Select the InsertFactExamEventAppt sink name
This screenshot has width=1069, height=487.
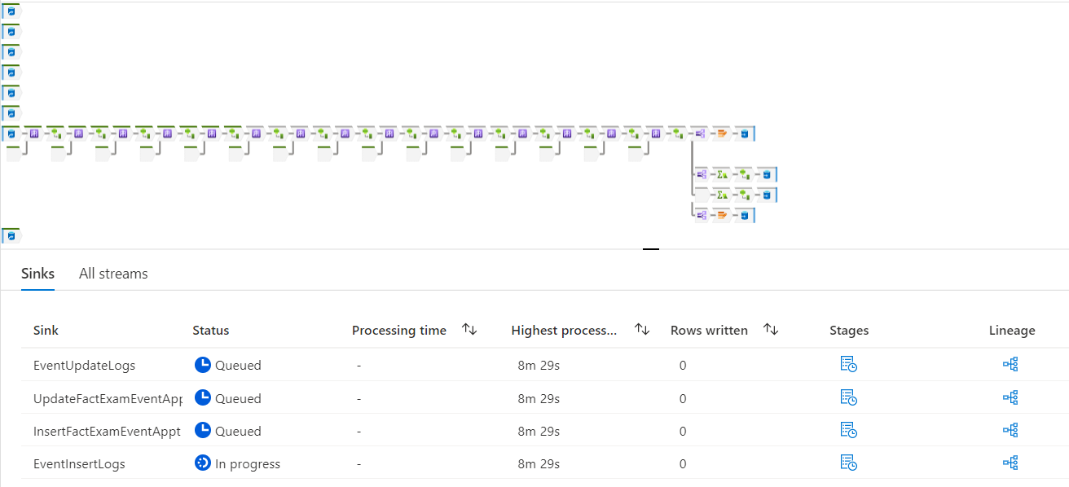tap(107, 431)
